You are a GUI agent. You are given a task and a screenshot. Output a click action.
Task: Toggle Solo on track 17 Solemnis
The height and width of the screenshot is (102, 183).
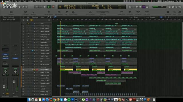click(34, 67)
